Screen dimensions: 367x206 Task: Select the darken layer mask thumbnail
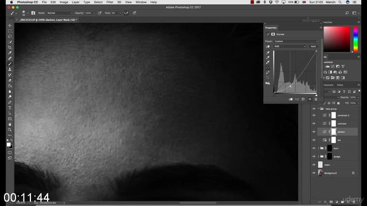(x=334, y=132)
